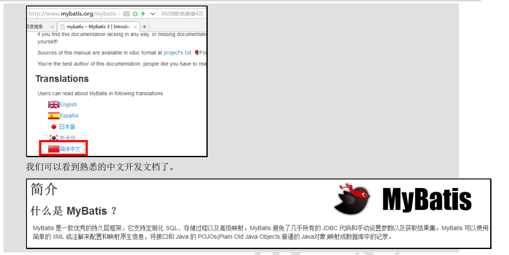Close the 百度搜索 tab
Screen dimensions: 509x255
coord(52,27)
